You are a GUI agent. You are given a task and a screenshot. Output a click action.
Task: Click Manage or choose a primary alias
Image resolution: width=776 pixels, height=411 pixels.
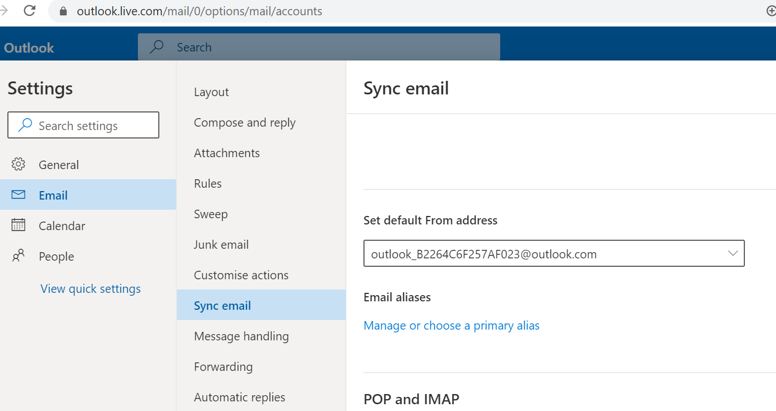452,326
